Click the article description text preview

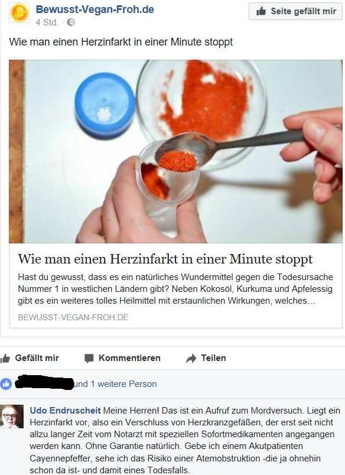click(175, 289)
